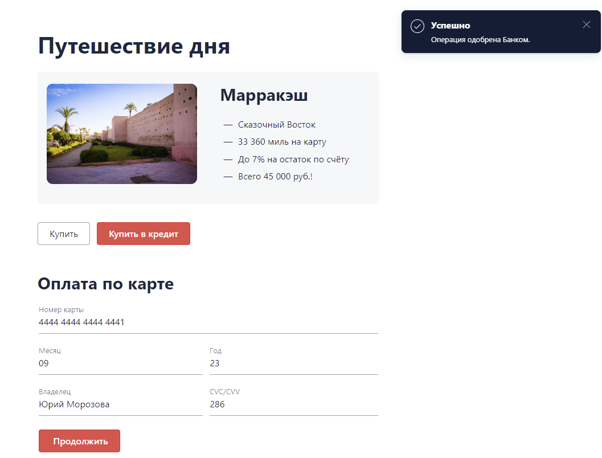Click the 'Купить в кредит' button

point(143,233)
